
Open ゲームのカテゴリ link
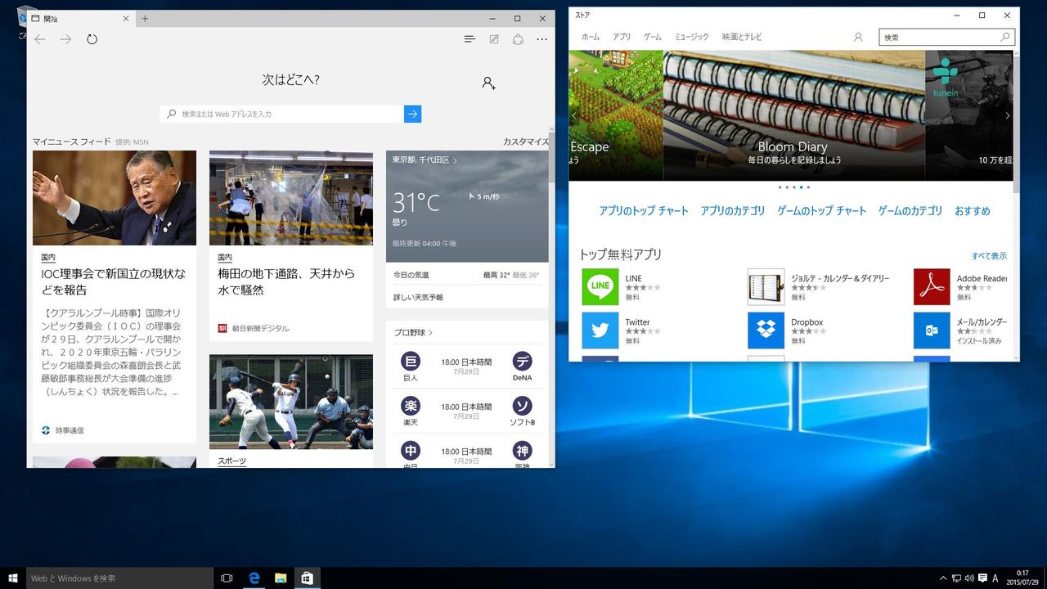(910, 211)
